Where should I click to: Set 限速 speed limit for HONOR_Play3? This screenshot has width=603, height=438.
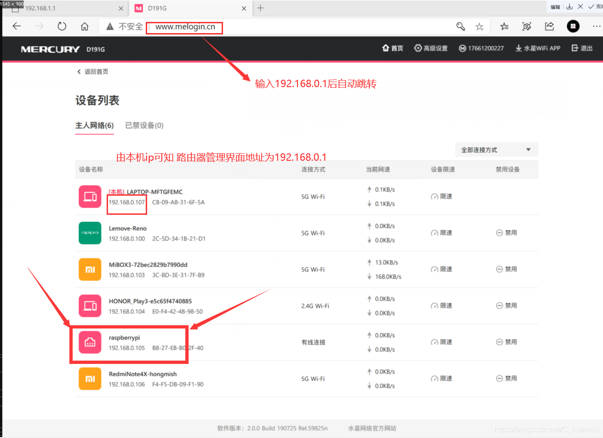point(441,306)
